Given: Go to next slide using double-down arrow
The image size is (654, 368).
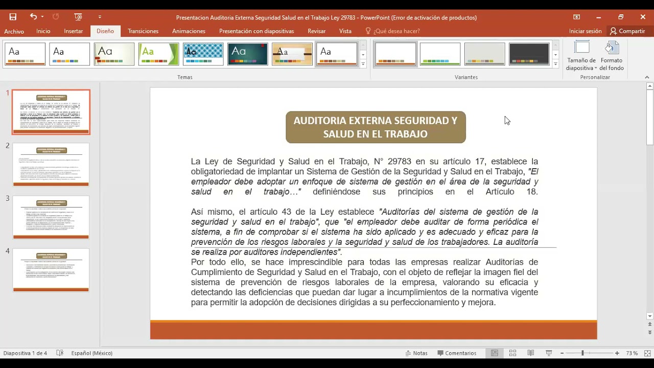Looking at the screenshot, I should coord(650,332).
